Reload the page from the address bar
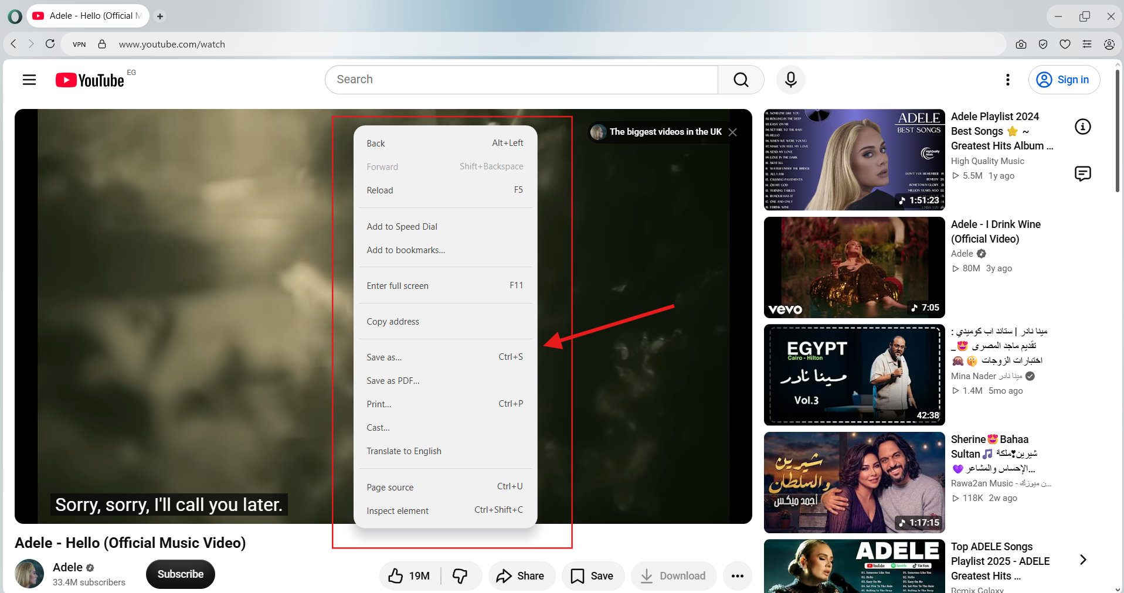 [50, 44]
